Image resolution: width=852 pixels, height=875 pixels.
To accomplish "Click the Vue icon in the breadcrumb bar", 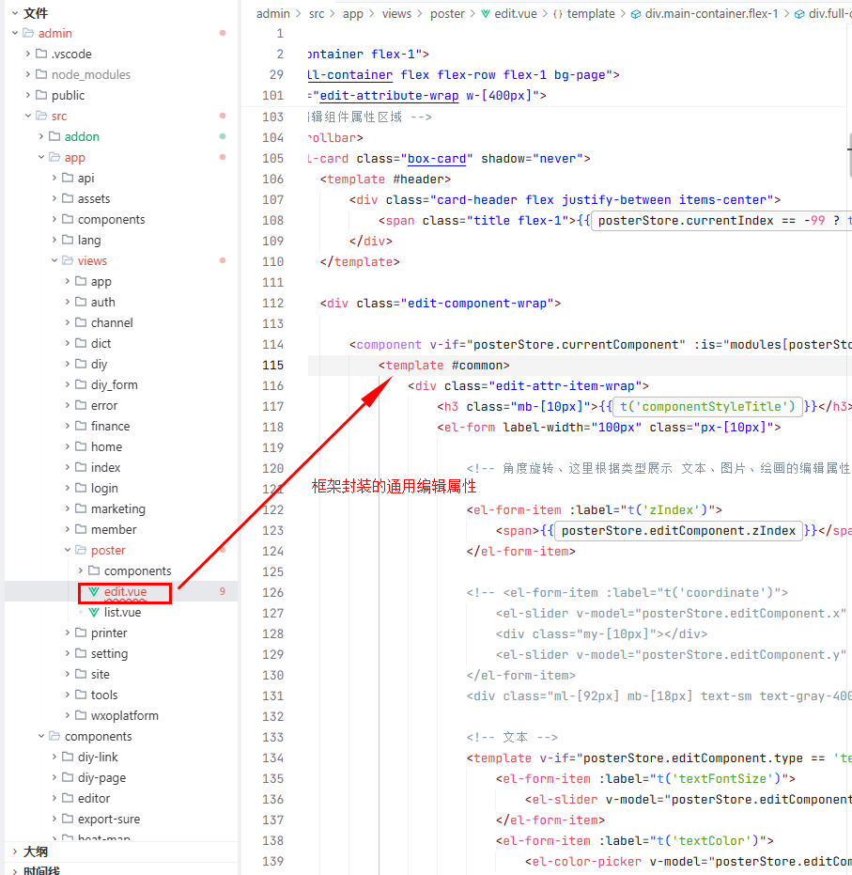I will 486,14.
